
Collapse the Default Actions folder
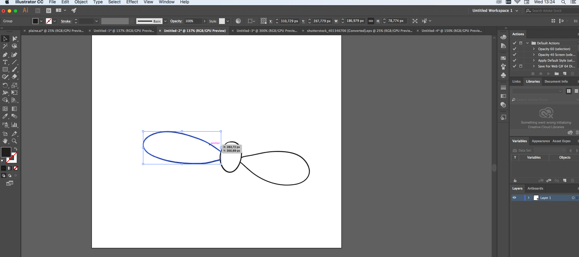click(527, 43)
